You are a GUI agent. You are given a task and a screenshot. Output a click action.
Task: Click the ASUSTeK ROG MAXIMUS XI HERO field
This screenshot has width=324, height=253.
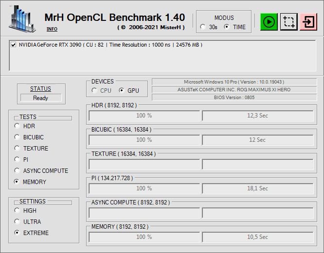pyautogui.click(x=234, y=90)
